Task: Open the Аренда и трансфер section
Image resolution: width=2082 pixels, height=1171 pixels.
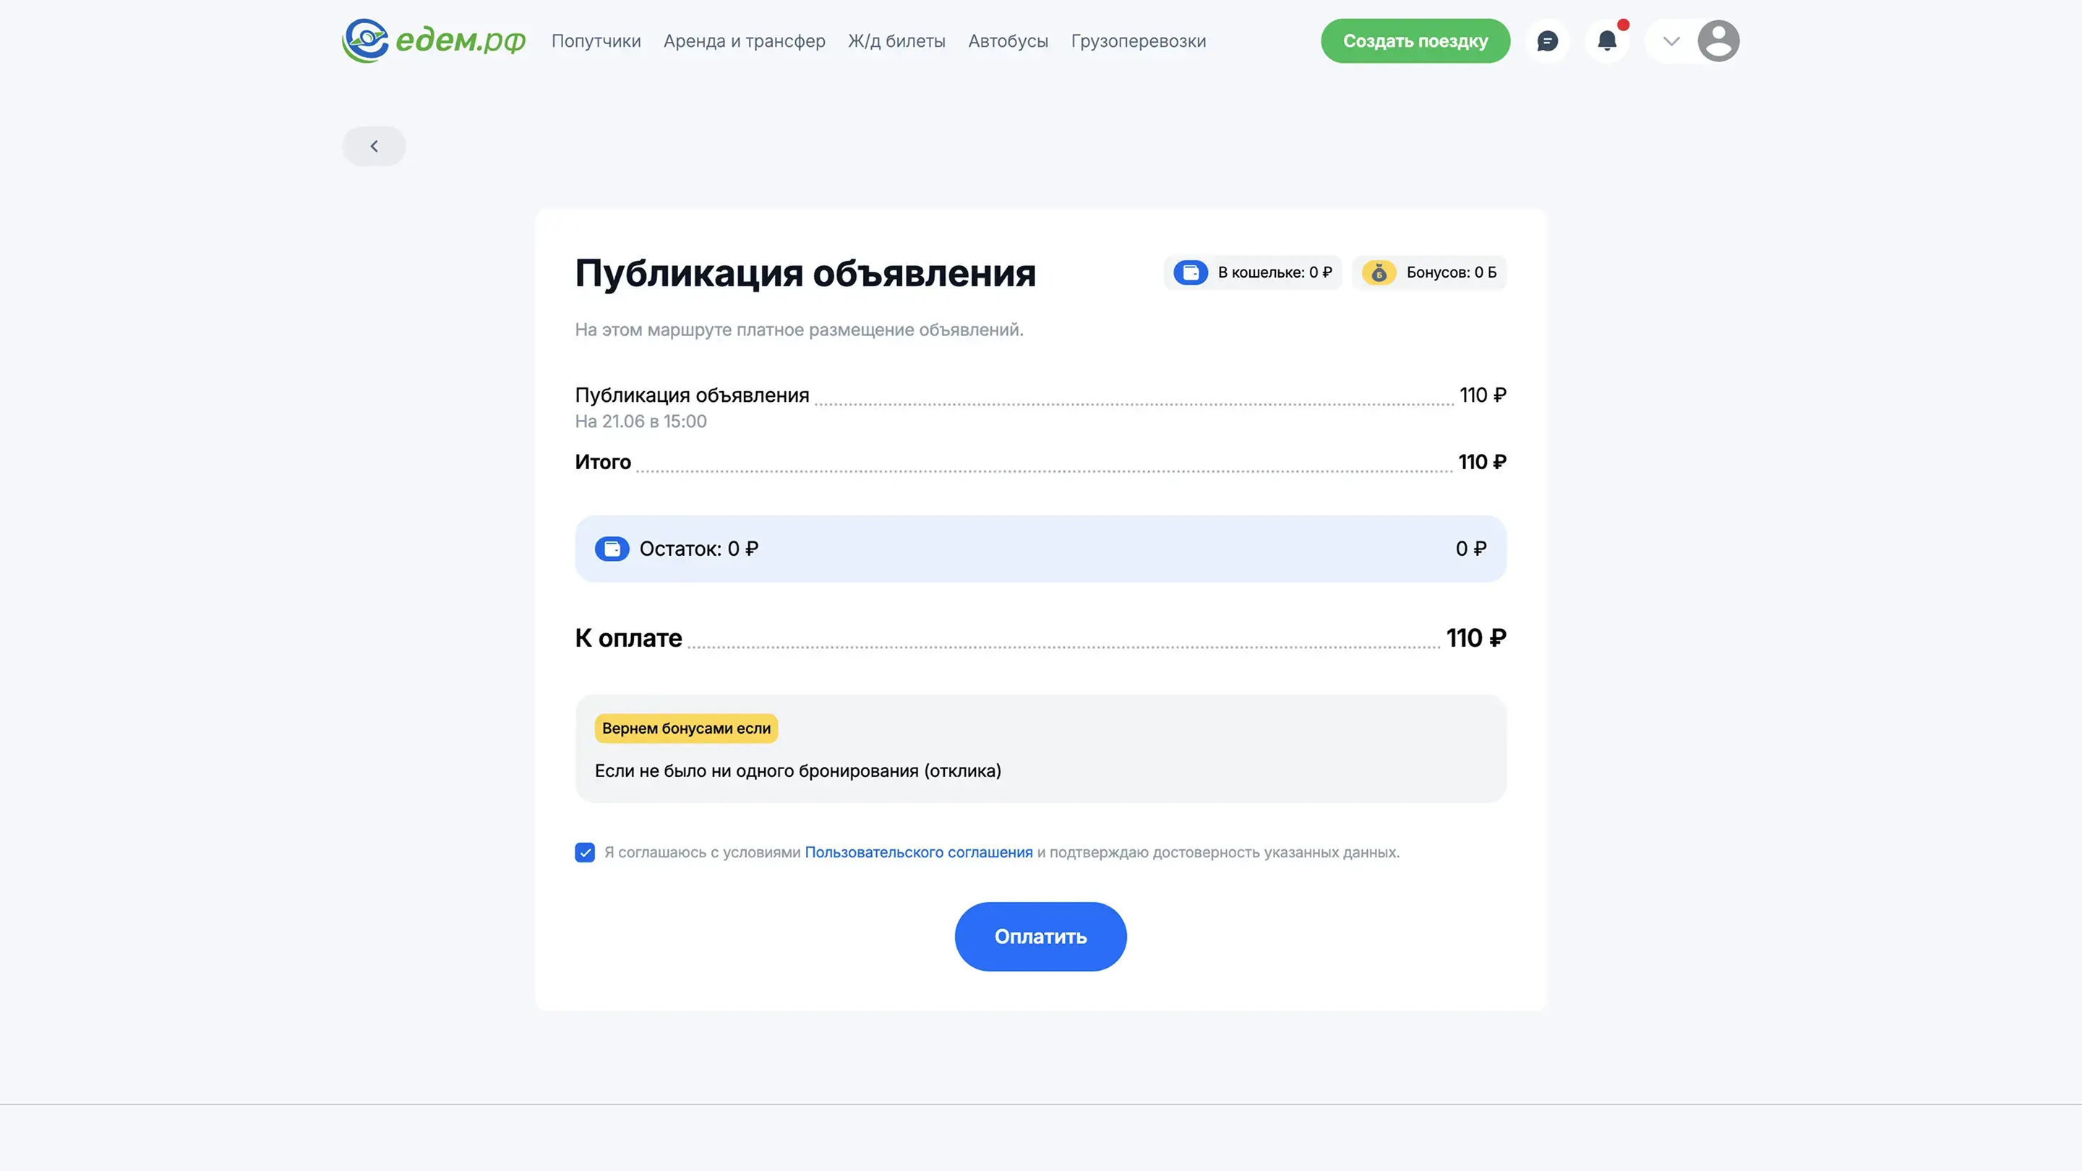Action: tap(744, 41)
